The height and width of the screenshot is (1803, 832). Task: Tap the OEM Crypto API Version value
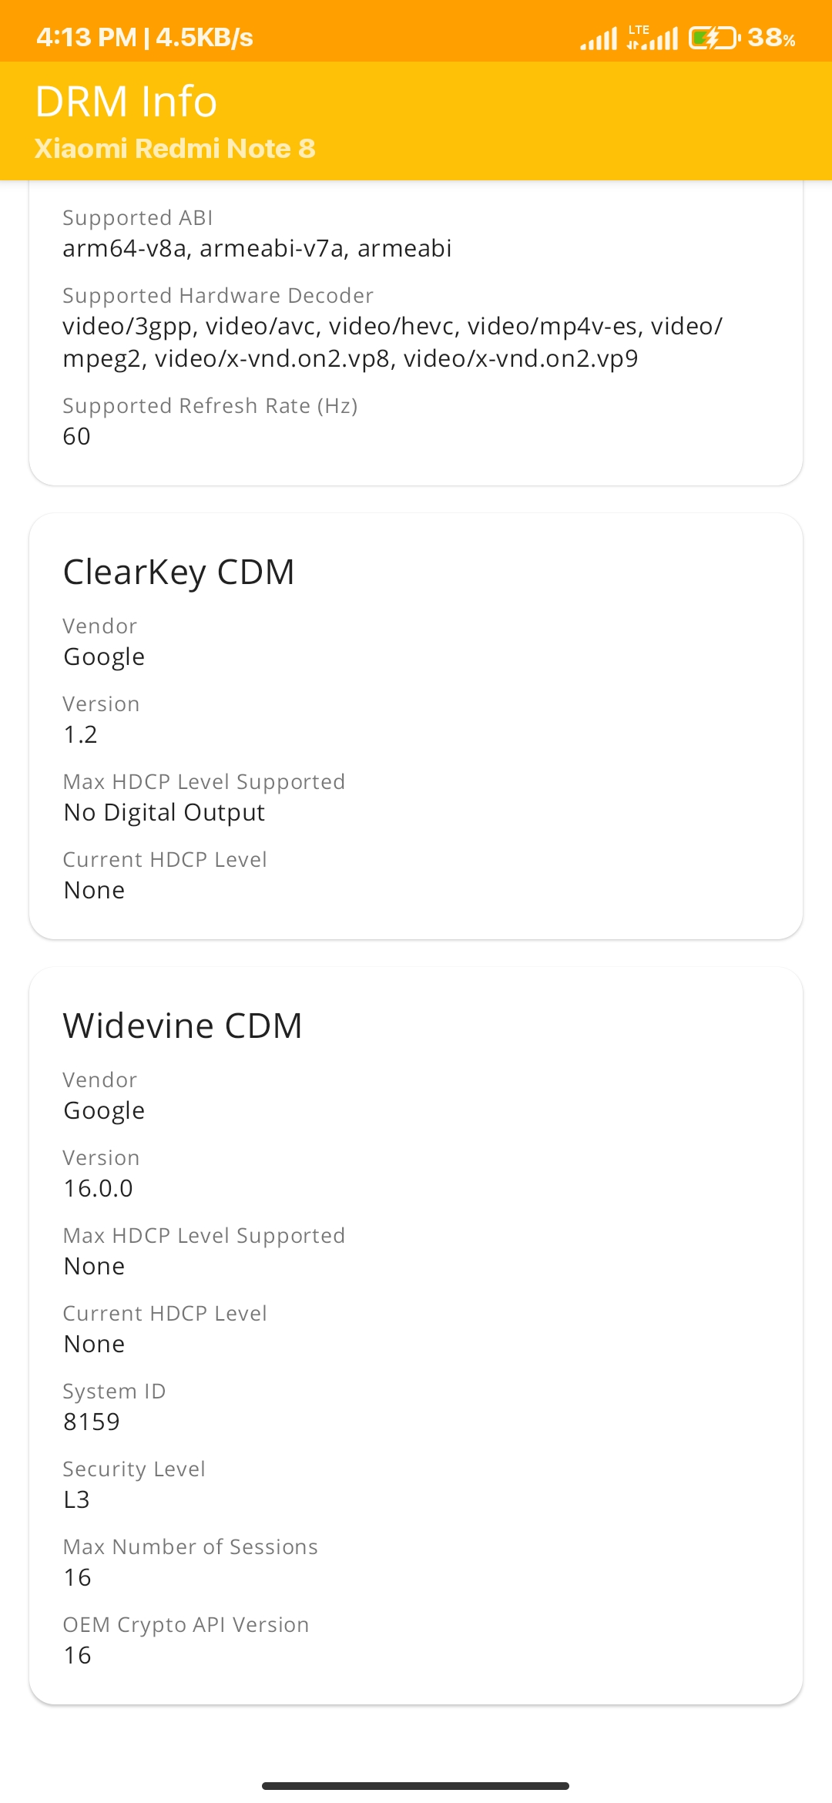pyautogui.click(x=77, y=1655)
